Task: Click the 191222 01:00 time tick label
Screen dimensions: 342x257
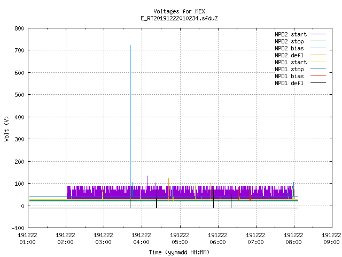Action: click(27, 239)
